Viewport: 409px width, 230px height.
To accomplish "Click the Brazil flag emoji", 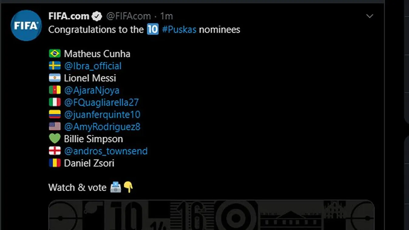I will click(x=55, y=54).
